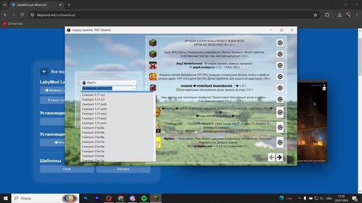Go to previous server list page
The image size is (362, 203).
coord(271,157)
